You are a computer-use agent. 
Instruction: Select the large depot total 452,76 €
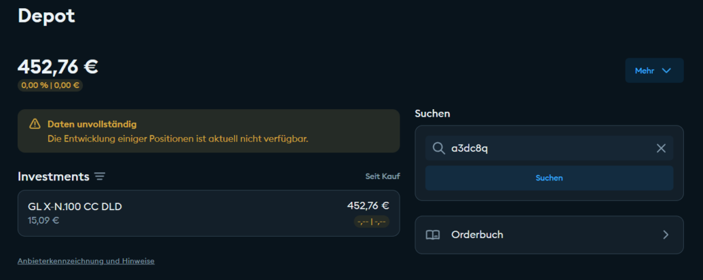click(58, 67)
